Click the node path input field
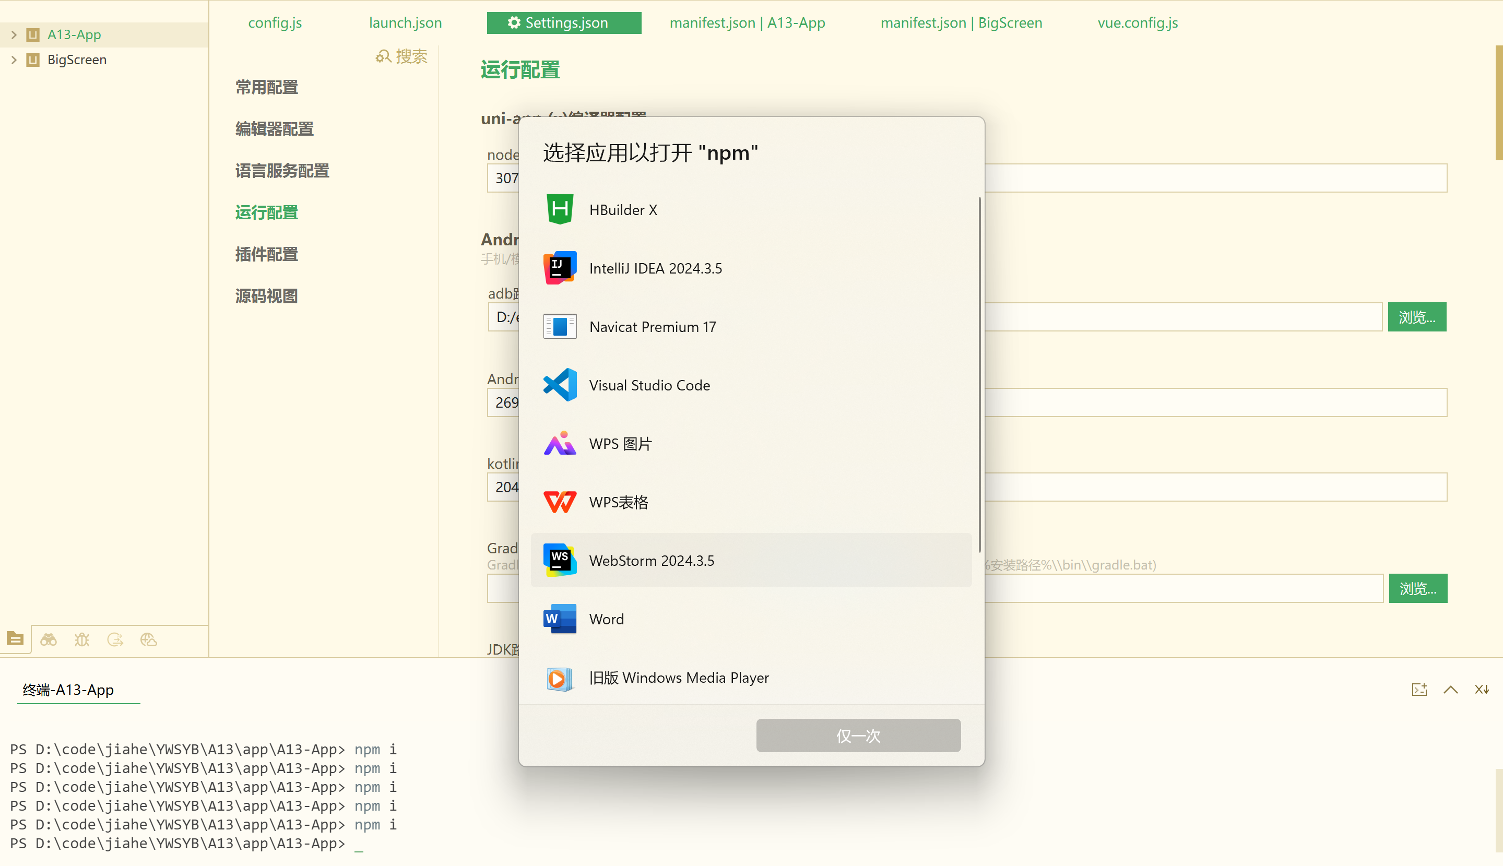Viewport: 1503px width, 866px height. tap(967, 178)
